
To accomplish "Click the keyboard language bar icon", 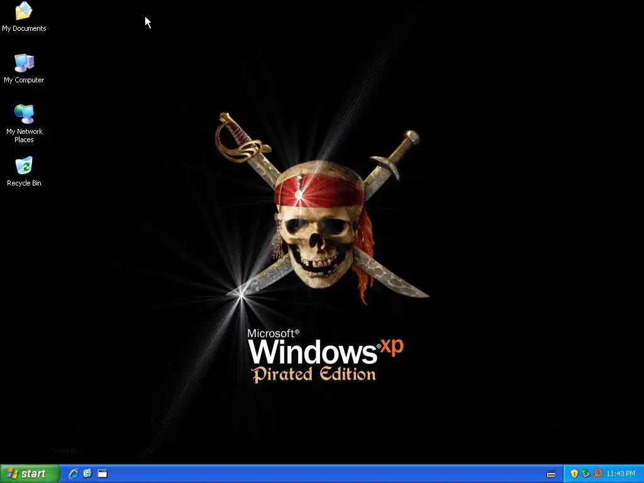I will [x=551, y=474].
